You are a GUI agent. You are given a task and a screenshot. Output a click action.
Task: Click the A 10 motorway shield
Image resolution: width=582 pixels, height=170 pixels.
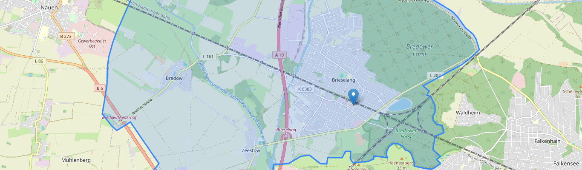click(x=279, y=55)
